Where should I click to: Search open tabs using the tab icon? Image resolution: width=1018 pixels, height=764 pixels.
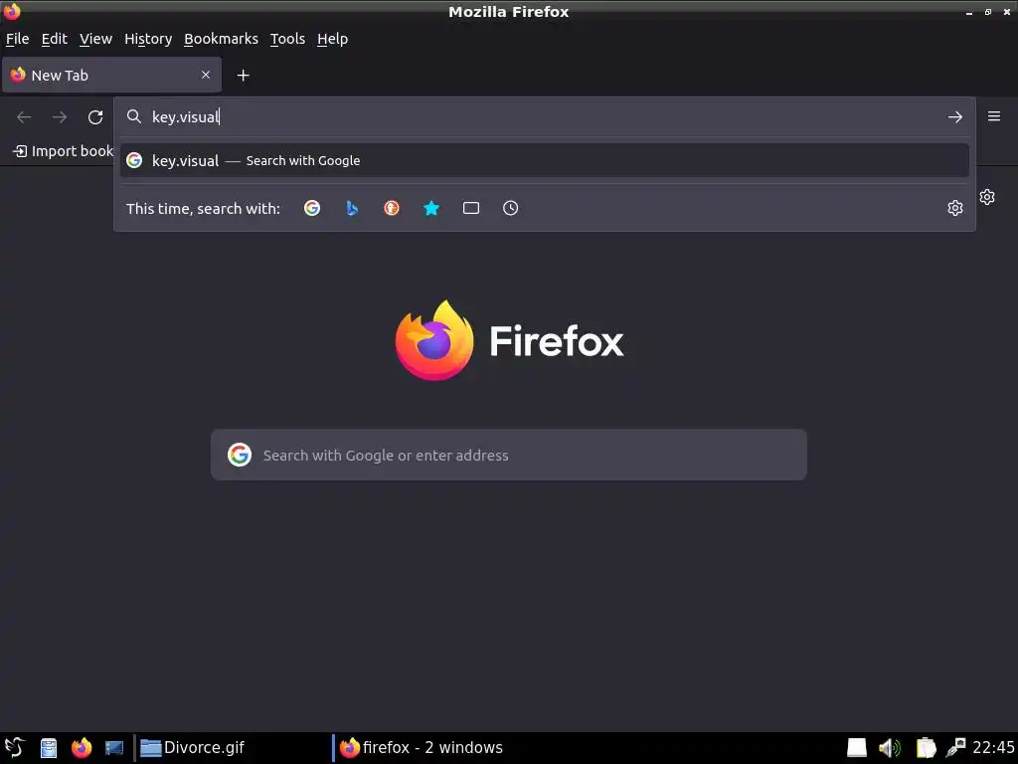(470, 208)
